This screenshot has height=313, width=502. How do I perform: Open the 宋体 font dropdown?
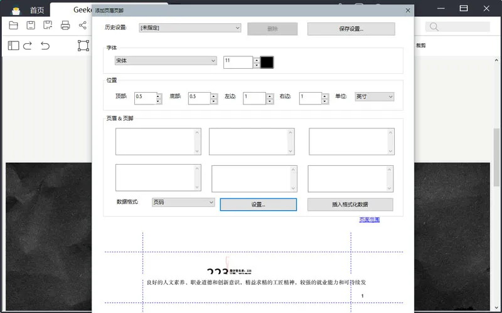click(166, 60)
